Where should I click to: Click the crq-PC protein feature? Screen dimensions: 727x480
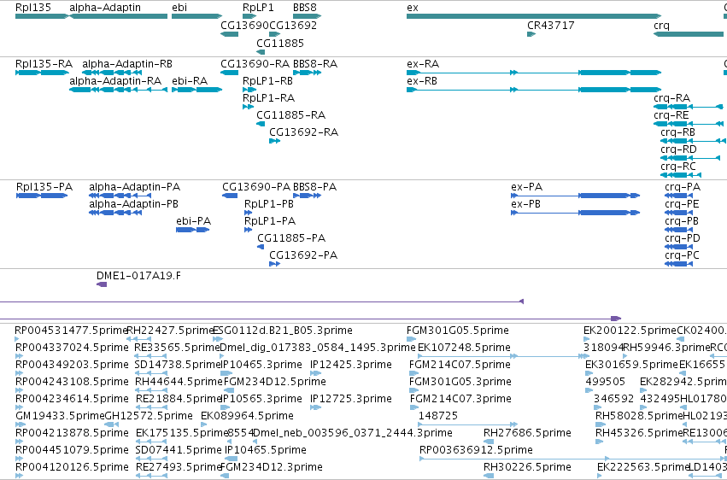[x=678, y=264]
